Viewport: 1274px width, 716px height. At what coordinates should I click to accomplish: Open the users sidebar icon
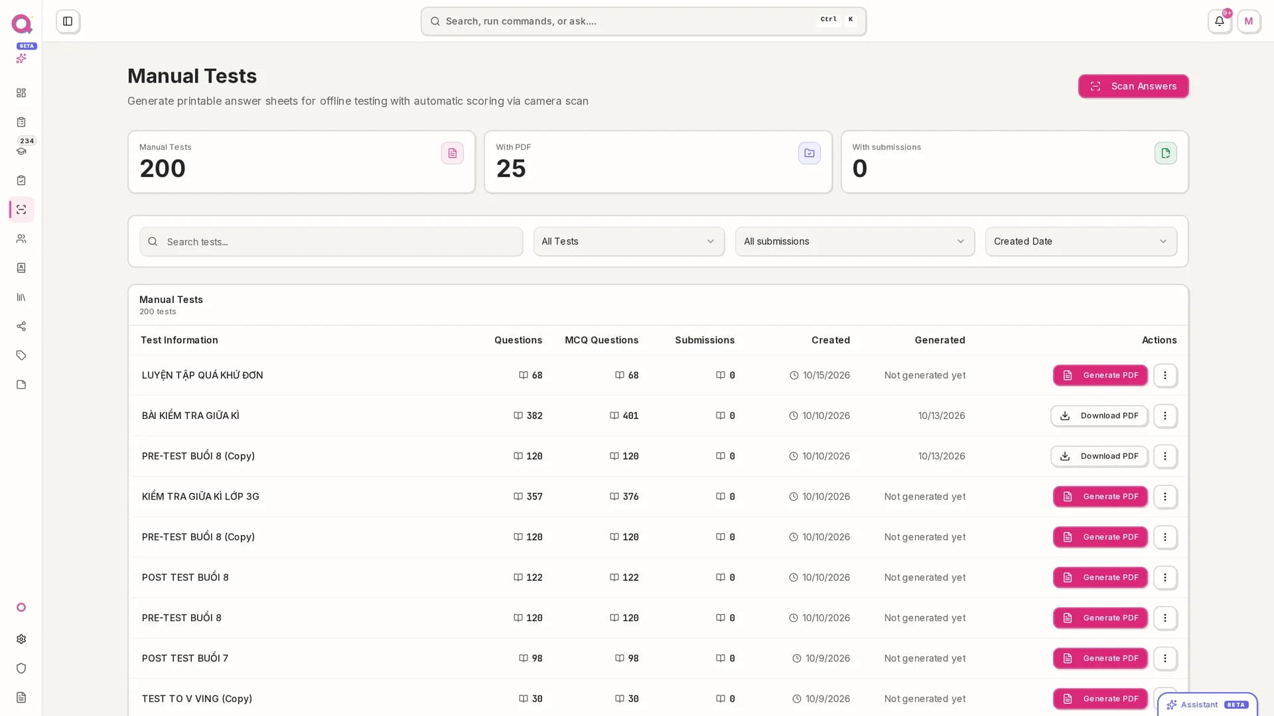pos(21,239)
